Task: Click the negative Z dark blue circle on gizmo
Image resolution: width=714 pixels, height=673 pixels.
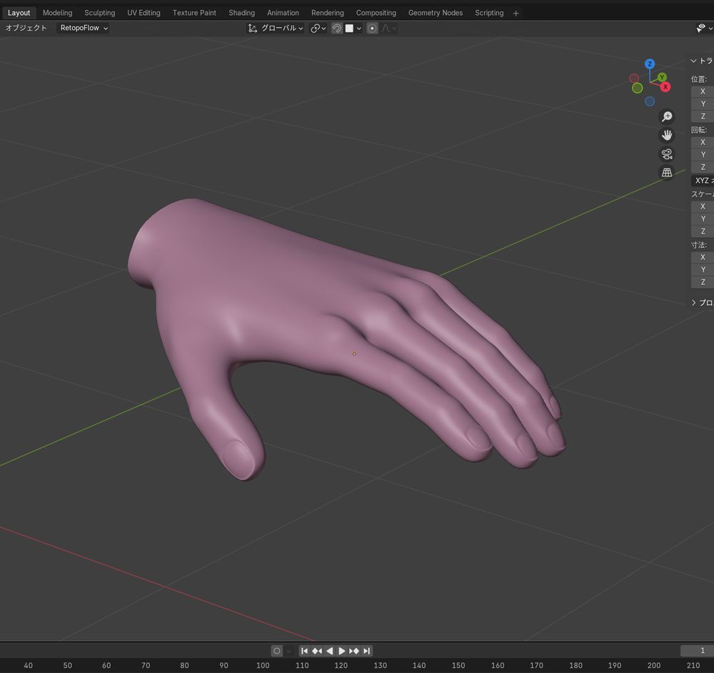Action: 650,101
